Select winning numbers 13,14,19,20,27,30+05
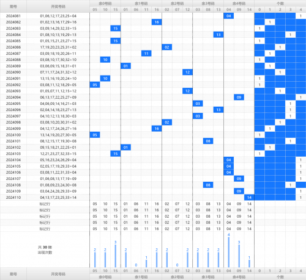This screenshot has height=280, width=306. 58,135
